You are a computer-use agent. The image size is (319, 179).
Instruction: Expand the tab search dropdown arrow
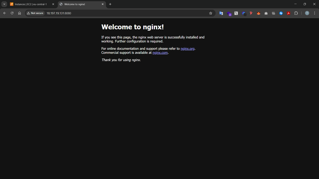click(x=4, y=4)
